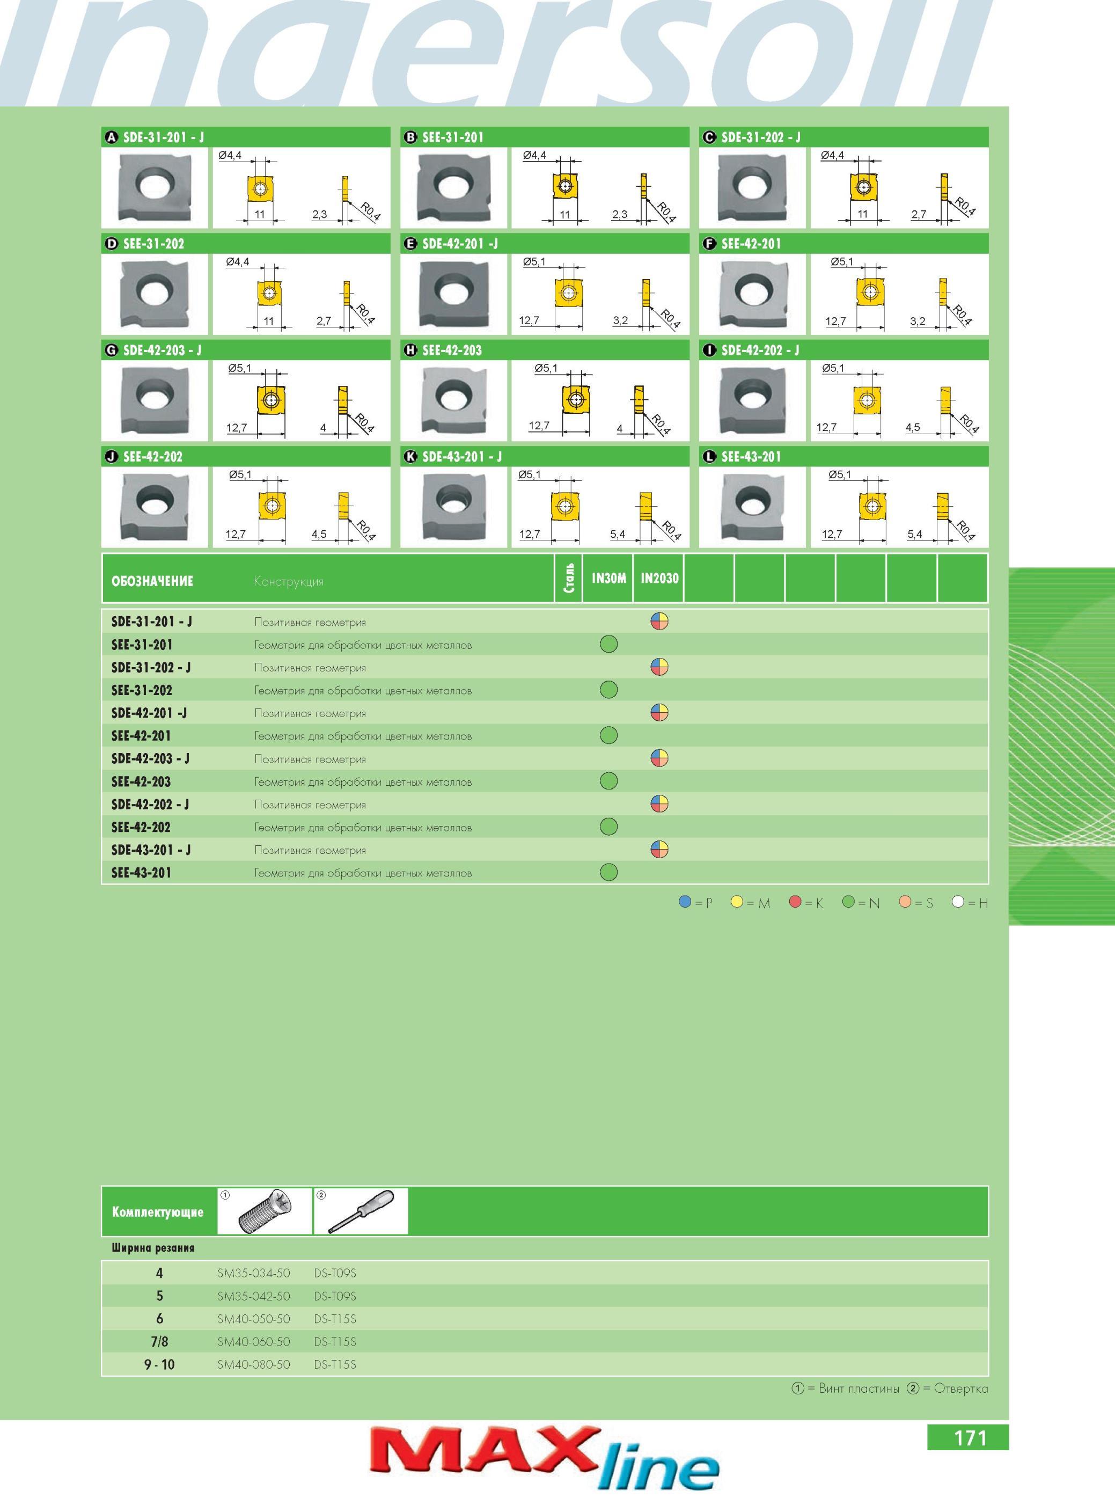Click the B badge beside SEE-31-201 heading
This screenshot has width=1115, height=1506.
click(410, 138)
